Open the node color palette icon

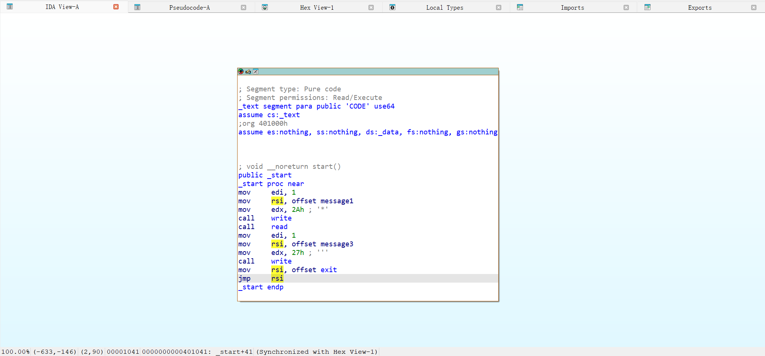coord(241,71)
